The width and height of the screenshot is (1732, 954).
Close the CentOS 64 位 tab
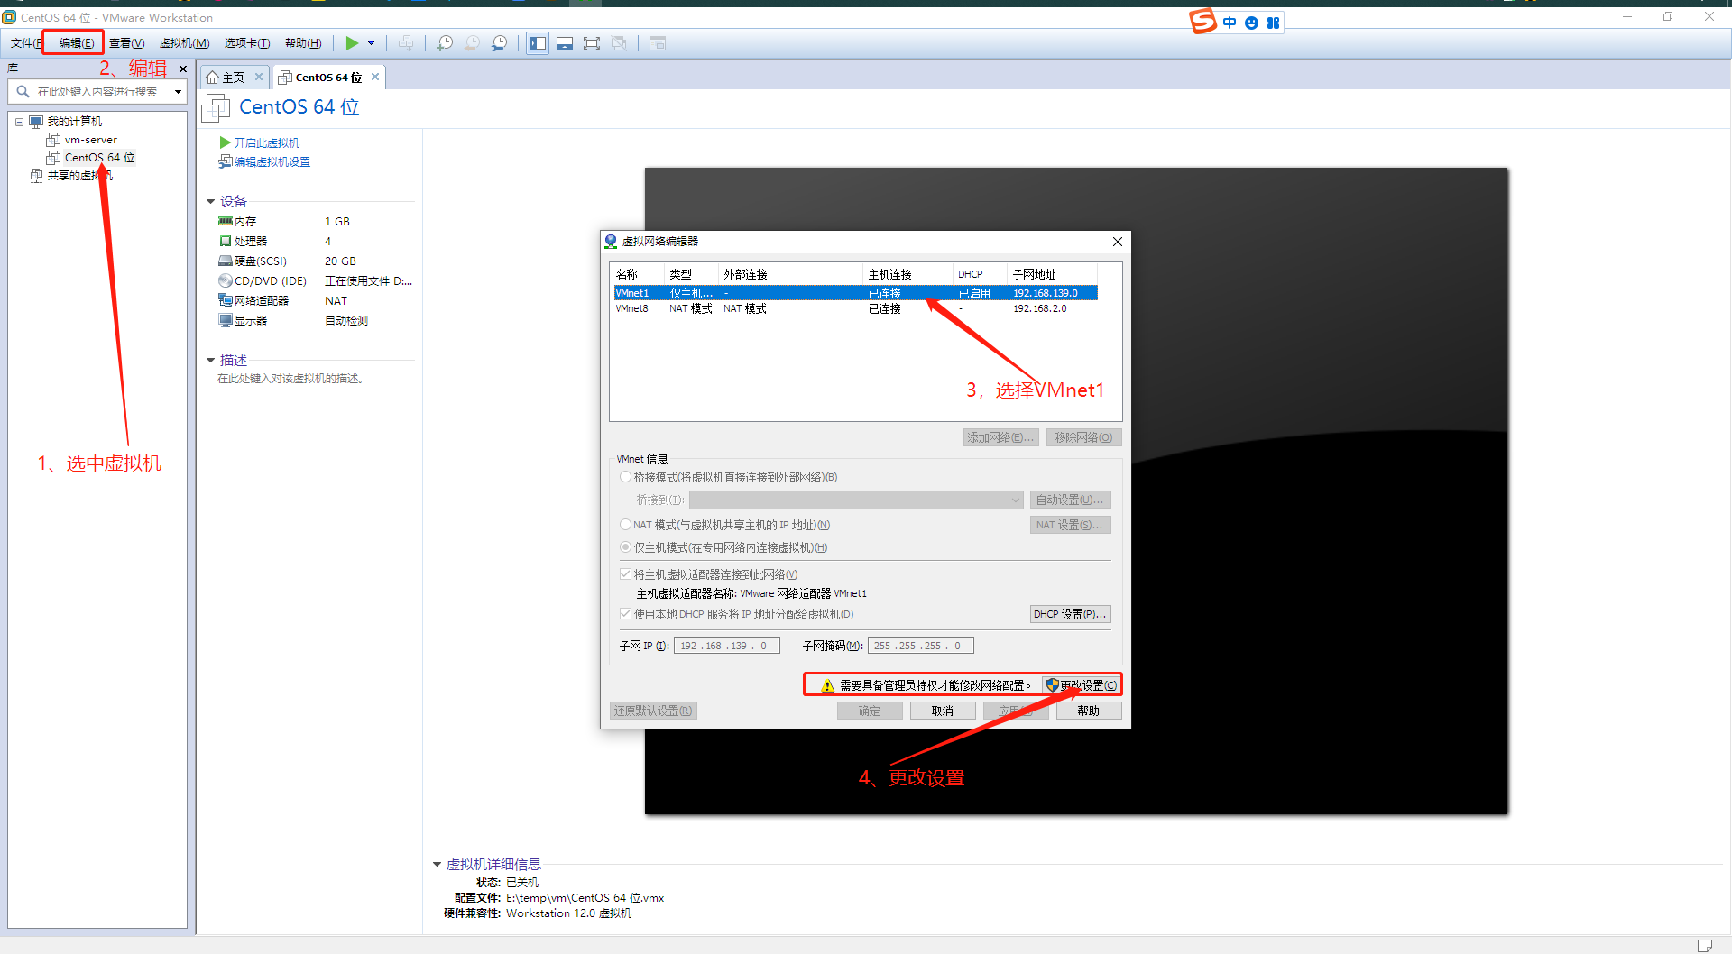(x=375, y=77)
